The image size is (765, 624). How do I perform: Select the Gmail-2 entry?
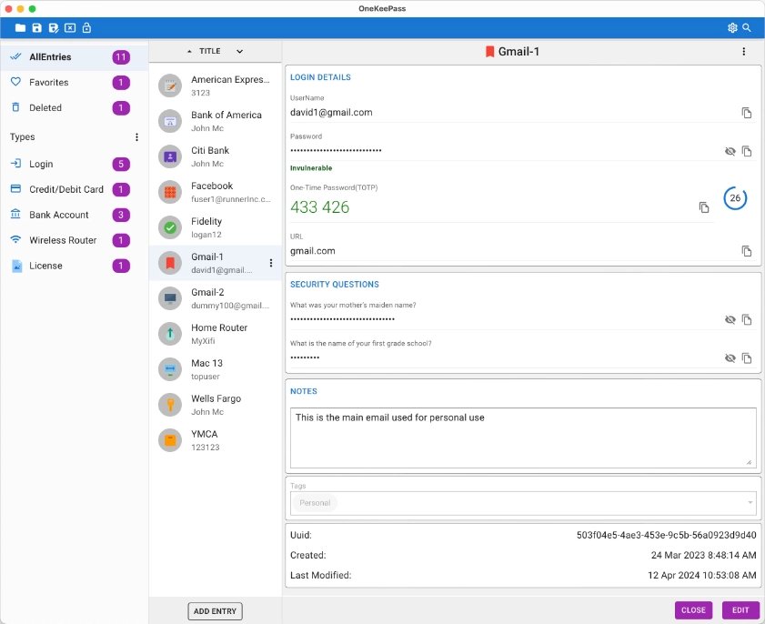click(216, 298)
